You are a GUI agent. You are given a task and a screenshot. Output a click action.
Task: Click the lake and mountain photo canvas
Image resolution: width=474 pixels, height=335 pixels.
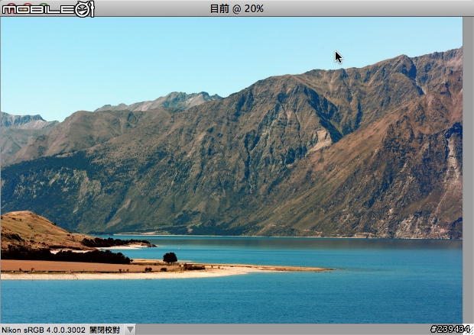[232, 170]
